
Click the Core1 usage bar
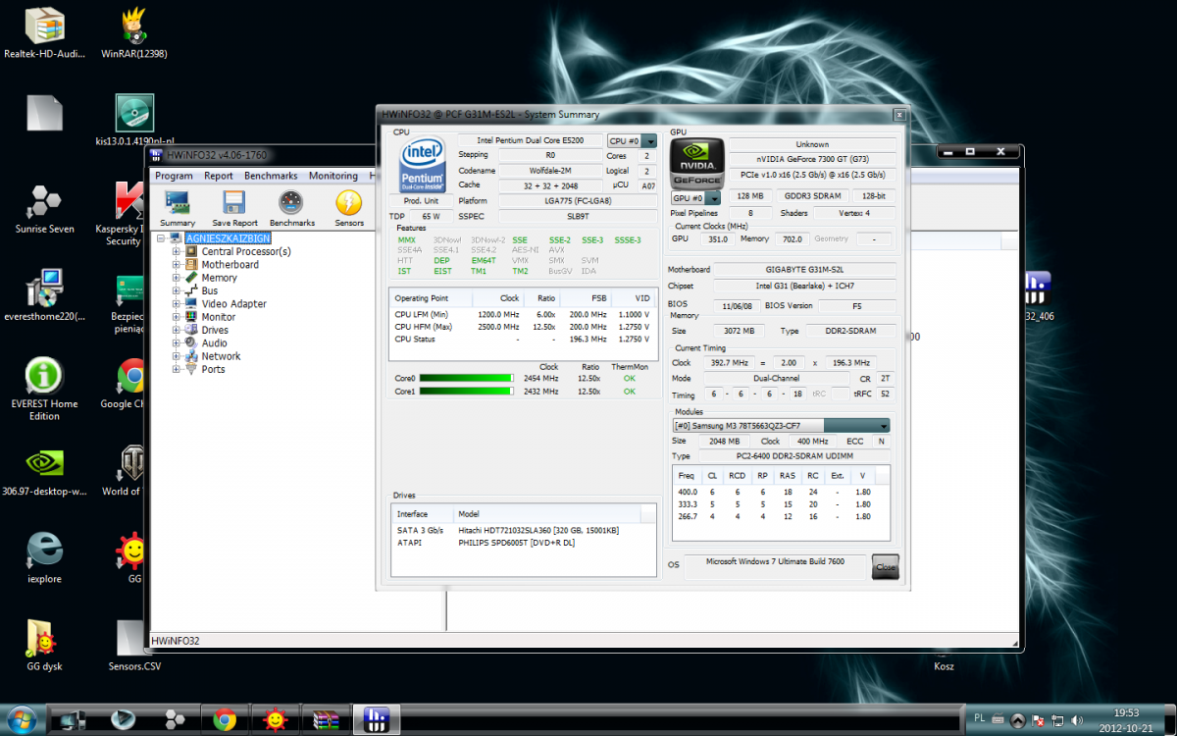(x=467, y=391)
